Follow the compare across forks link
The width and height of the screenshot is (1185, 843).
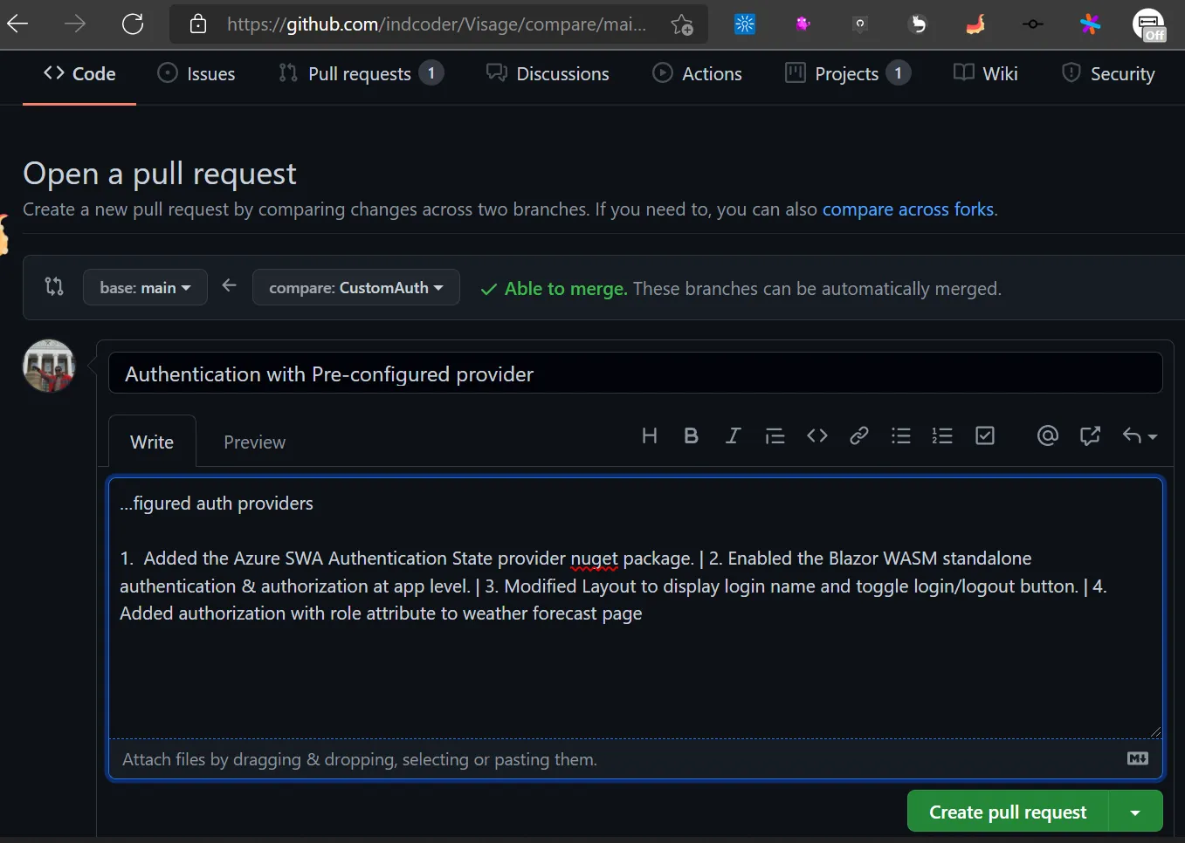907,209
